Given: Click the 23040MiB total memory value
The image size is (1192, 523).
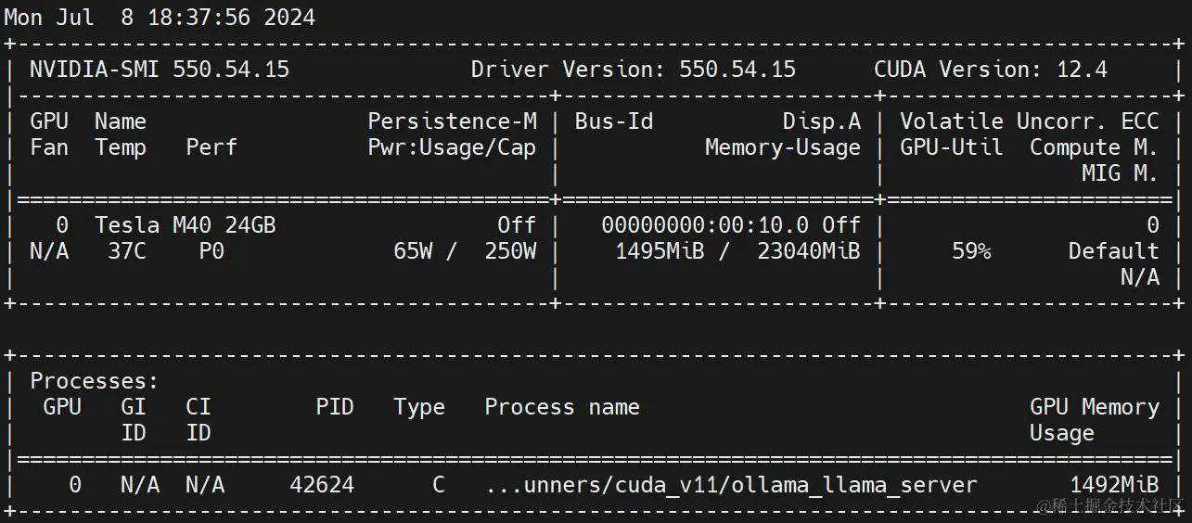Looking at the screenshot, I should pyautogui.click(x=809, y=251).
